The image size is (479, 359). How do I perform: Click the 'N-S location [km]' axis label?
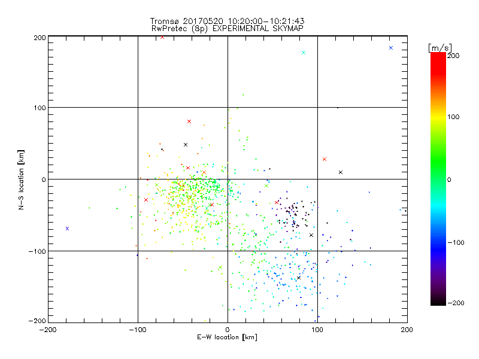[21, 180]
